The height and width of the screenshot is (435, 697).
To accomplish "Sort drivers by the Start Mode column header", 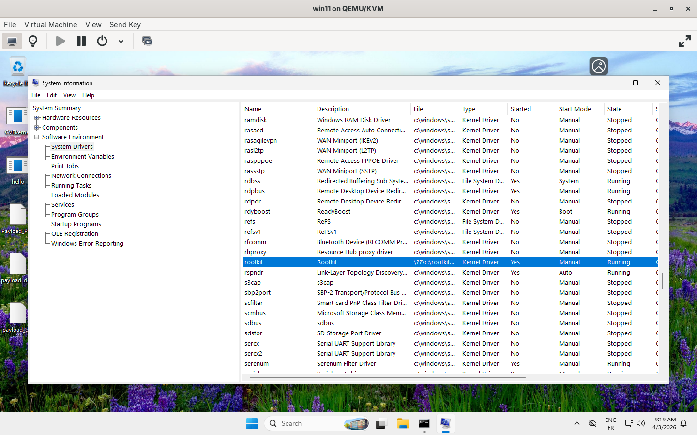I will pos(575,109).
